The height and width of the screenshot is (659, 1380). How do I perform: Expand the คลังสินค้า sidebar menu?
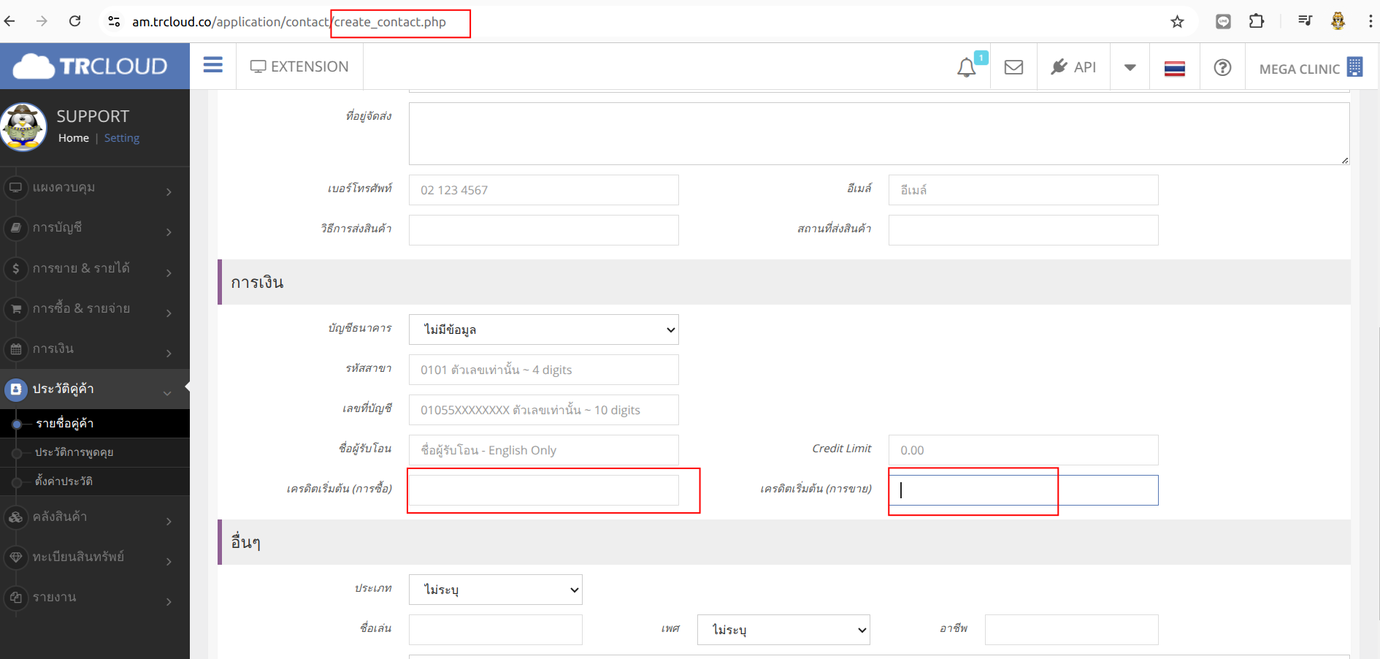pyautogui.click(x=95, y=517)
